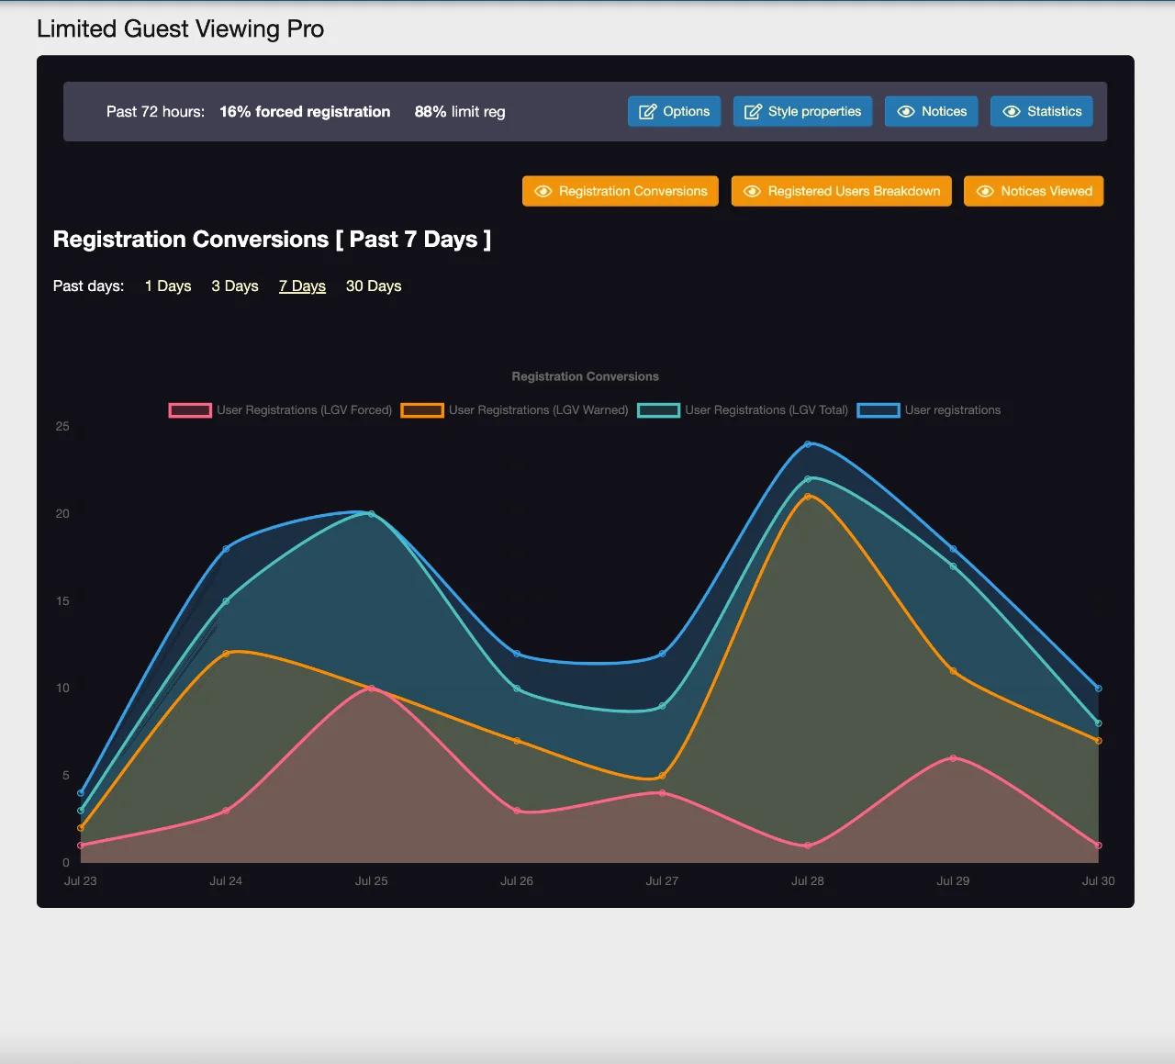Hide the LGV Total dataset series
1175x1064 pixels.
658,410
